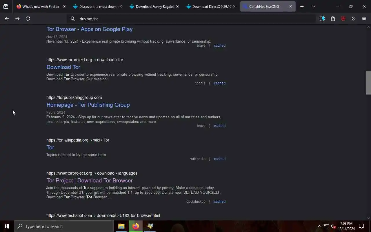Click the 'wikipedia' engine label

tap(198, 159)
